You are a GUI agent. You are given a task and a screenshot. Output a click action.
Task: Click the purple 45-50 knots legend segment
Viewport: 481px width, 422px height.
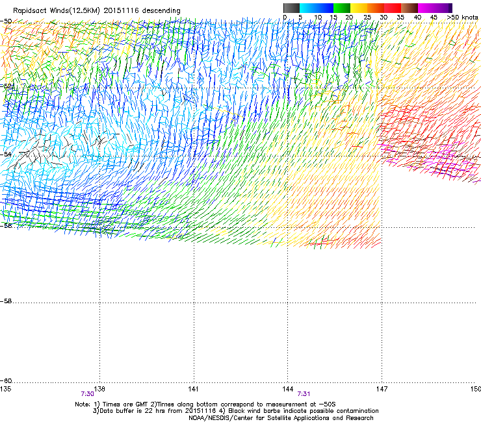(443, 8)
